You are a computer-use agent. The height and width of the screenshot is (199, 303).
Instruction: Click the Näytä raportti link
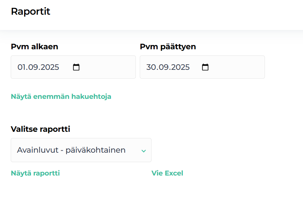[x=35, y=173]
